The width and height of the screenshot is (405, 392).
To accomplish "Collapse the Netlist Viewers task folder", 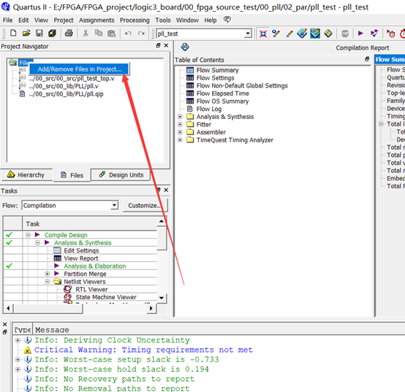I will pyautogui.click(x=48, y=281).
